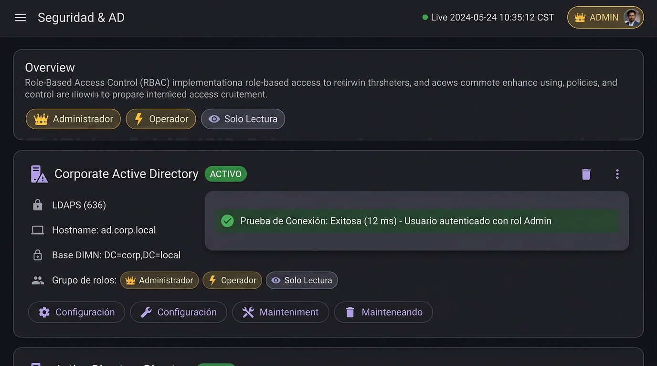
Task: Click the laptop icon beside Hostname
Action: pos(38,230)
